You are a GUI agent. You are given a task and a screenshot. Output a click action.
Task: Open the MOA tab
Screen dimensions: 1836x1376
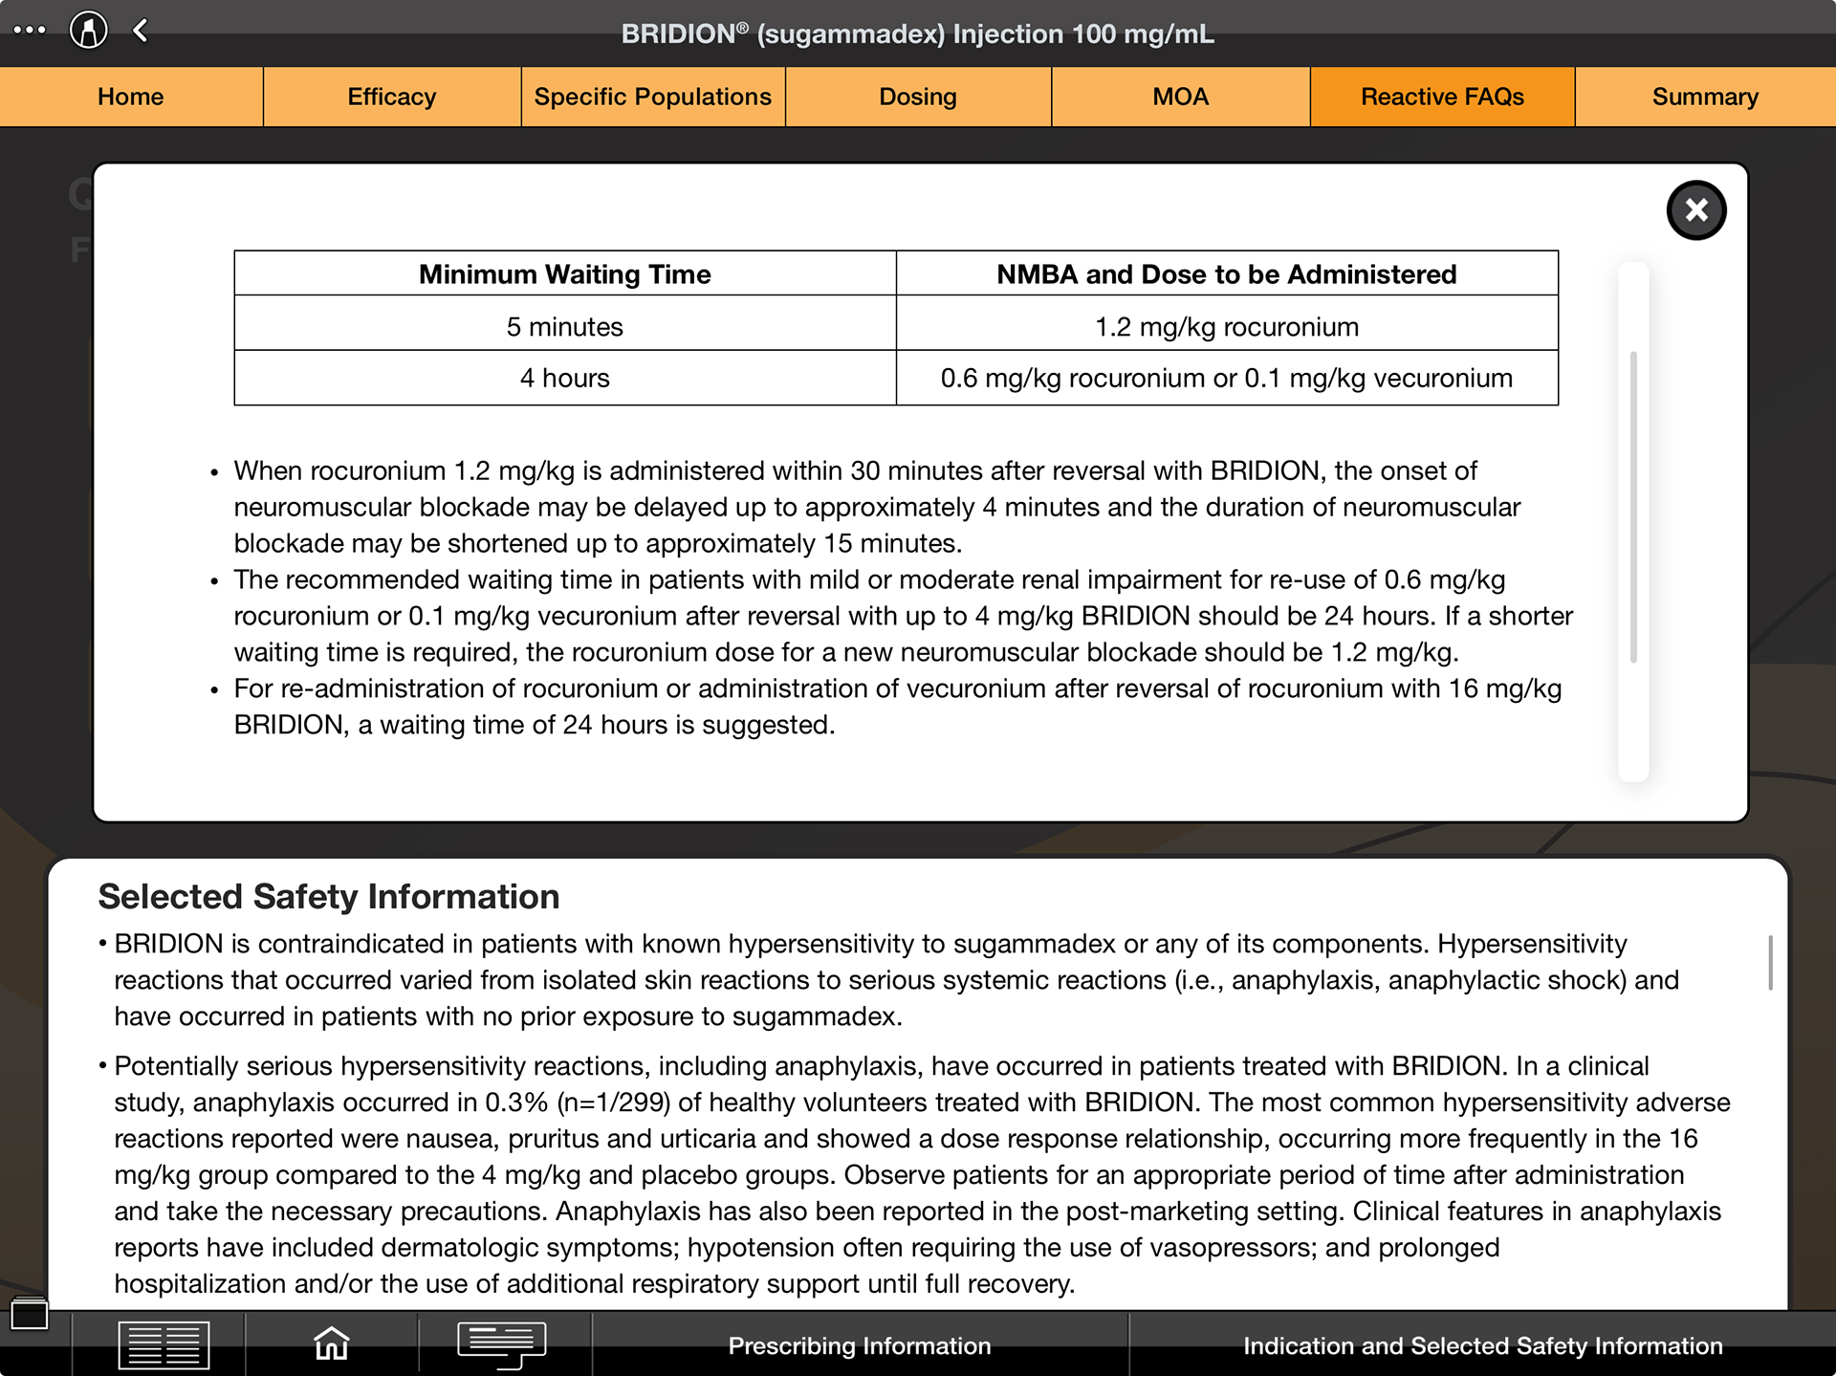1181,97
